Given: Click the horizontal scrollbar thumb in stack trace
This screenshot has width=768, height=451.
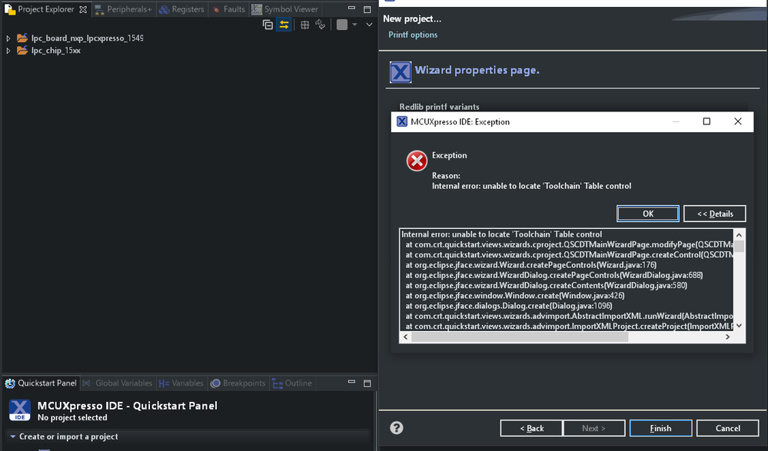Looking at the screenshot, I should [x=520, y=337].
